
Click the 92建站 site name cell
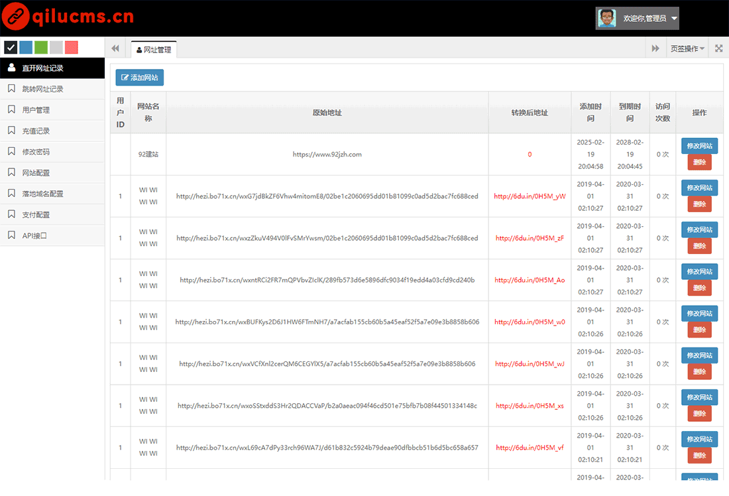click(x=148, y=155)
